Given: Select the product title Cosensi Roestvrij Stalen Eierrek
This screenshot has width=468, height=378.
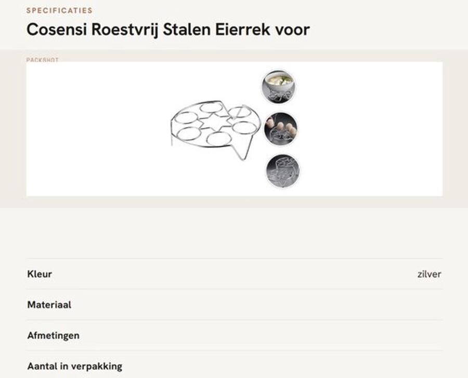Looking at the screenshot, I should pyautogui.click(x=168, y=30).
